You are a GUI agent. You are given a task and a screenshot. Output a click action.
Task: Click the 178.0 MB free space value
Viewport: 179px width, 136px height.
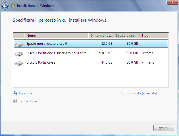[x=131, y=53]
